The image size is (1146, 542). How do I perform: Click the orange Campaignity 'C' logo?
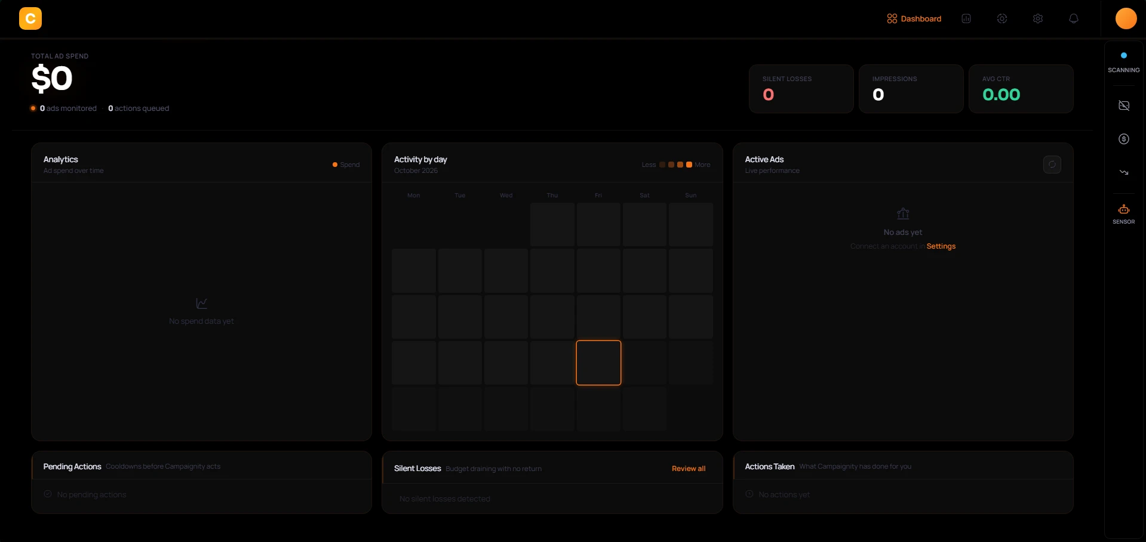30,18
